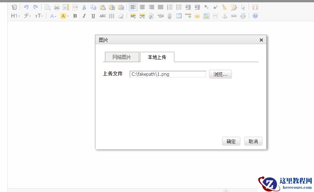314x192 pixels.
Task: Insert a hyperlink with the chain icon
Action: [x=234, y=16]
